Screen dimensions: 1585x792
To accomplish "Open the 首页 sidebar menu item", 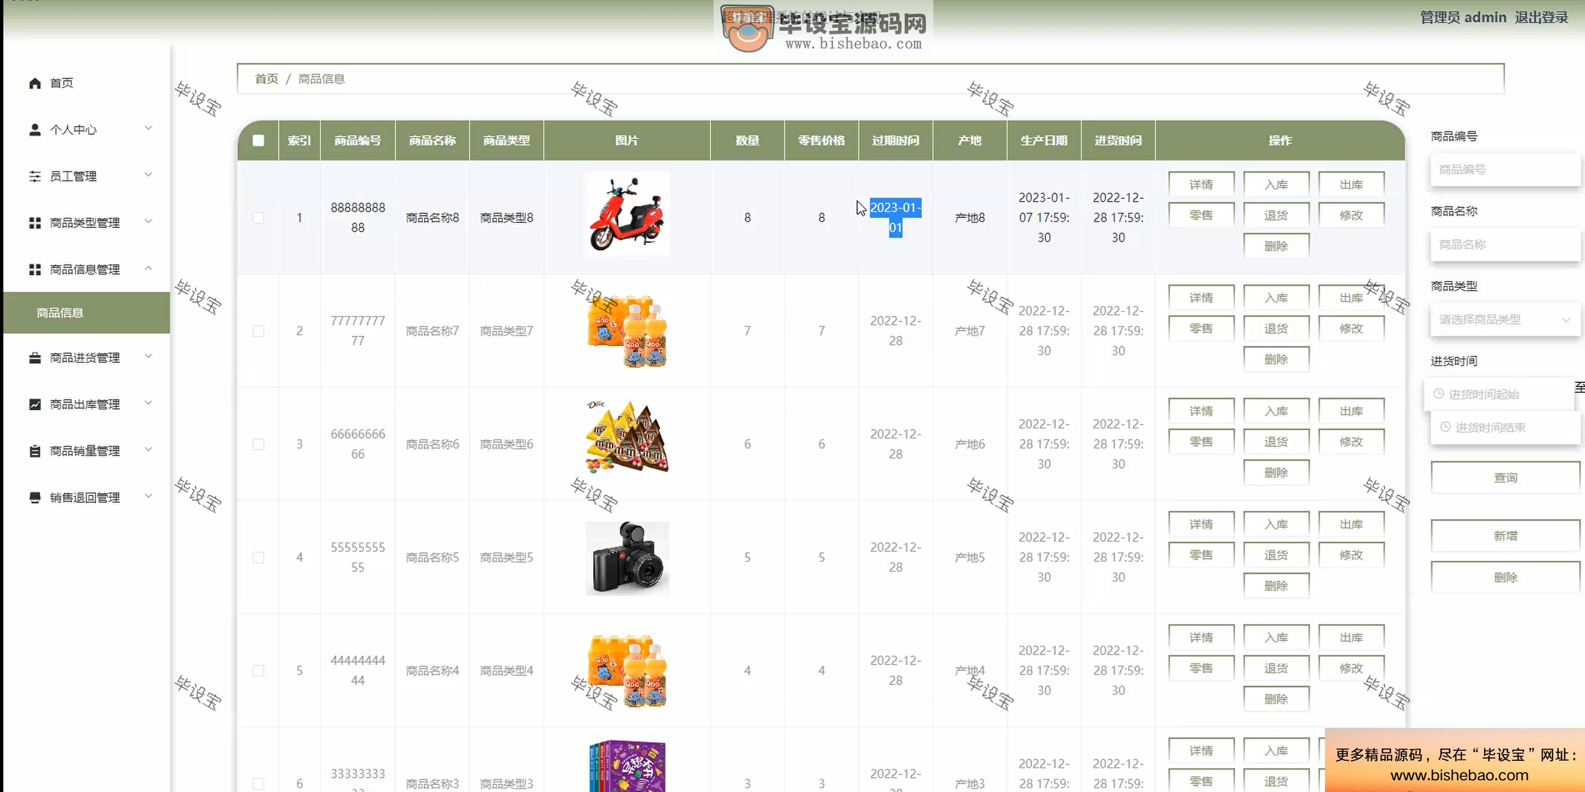I will click(86, 83).
